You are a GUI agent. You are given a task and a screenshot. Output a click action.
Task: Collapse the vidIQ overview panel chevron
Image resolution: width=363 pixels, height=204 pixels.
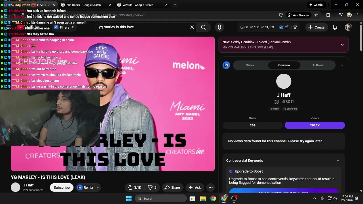click(341, 65)
